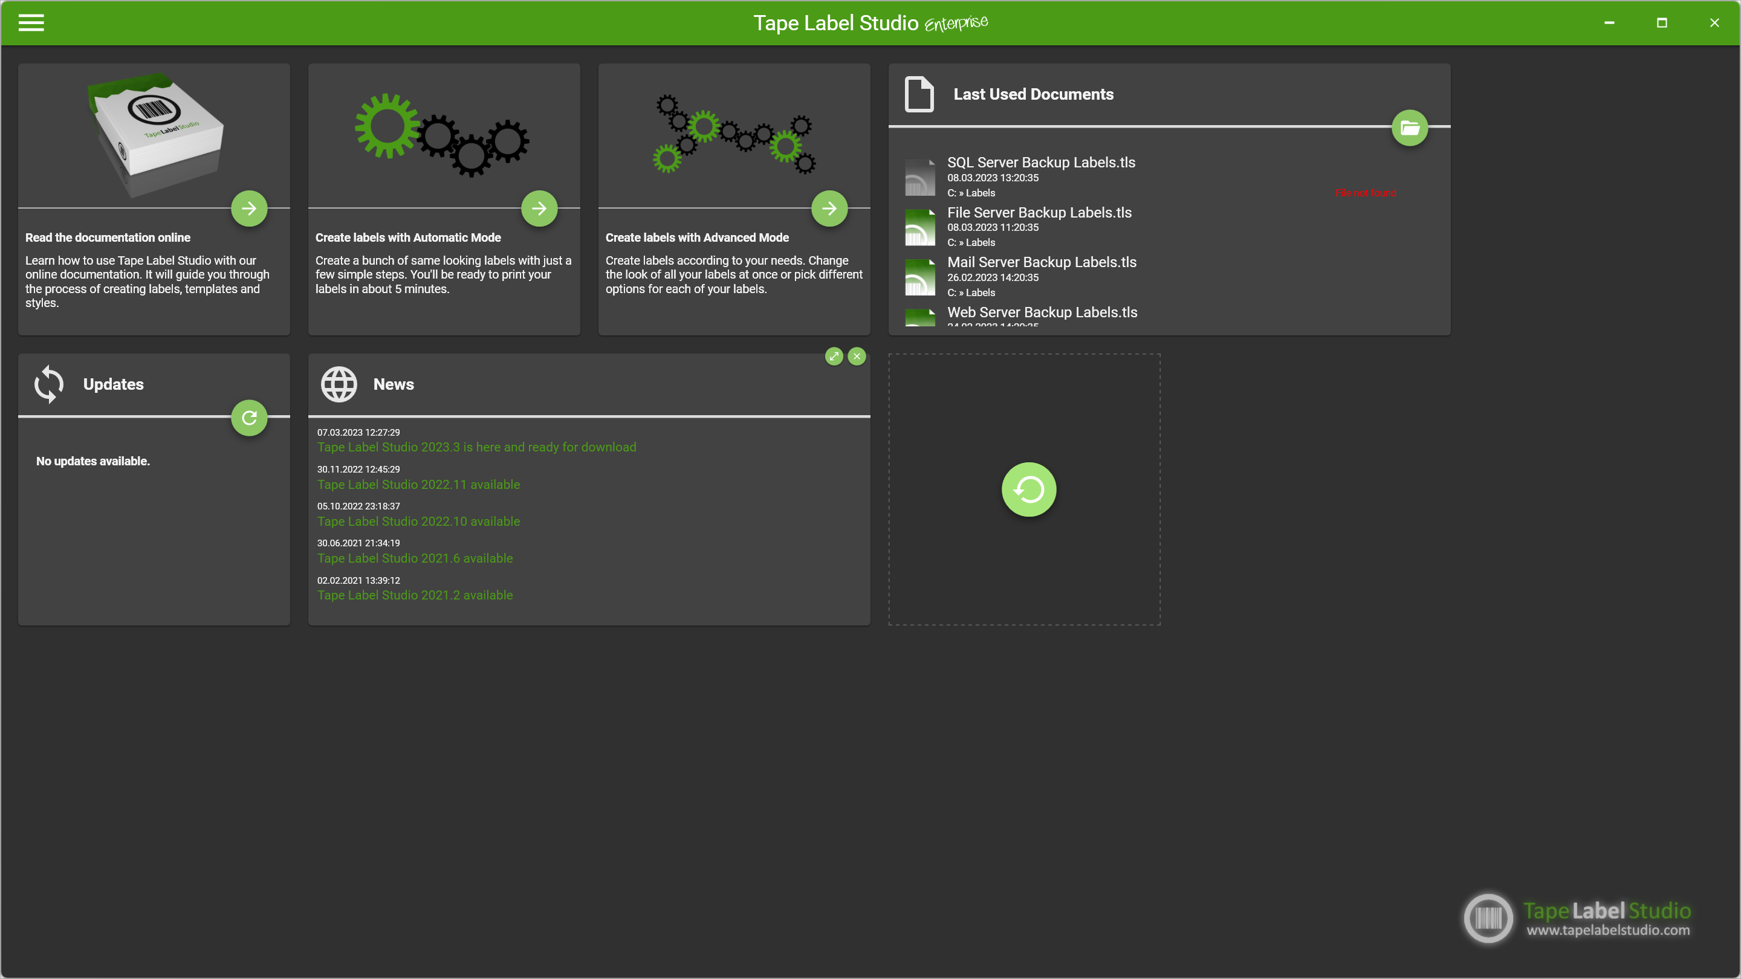The image size is (1741, 979).
Task: Open documentation via green arrow button
Action: pos(248,208)
